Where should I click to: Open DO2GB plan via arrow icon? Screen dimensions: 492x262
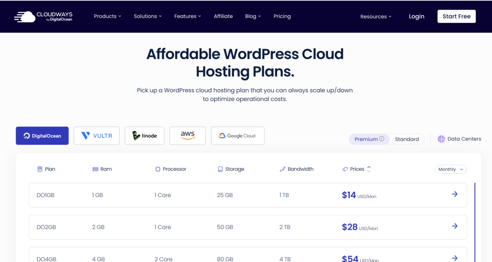click(x=455, y=226)
